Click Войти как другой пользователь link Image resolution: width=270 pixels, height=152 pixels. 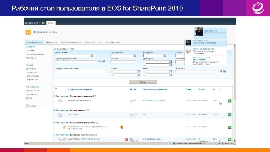201,59
